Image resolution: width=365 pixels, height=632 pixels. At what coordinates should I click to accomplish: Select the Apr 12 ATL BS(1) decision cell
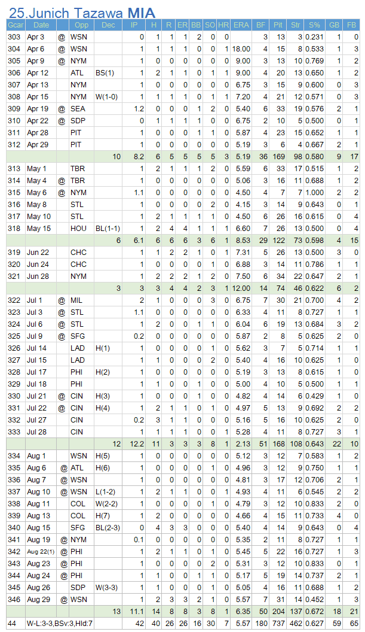point(108,73)
